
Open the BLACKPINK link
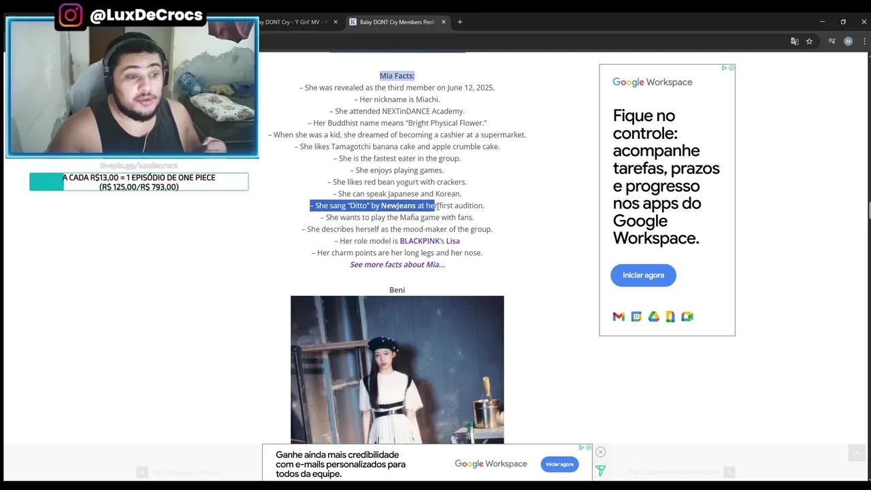[x=419, y=241]
